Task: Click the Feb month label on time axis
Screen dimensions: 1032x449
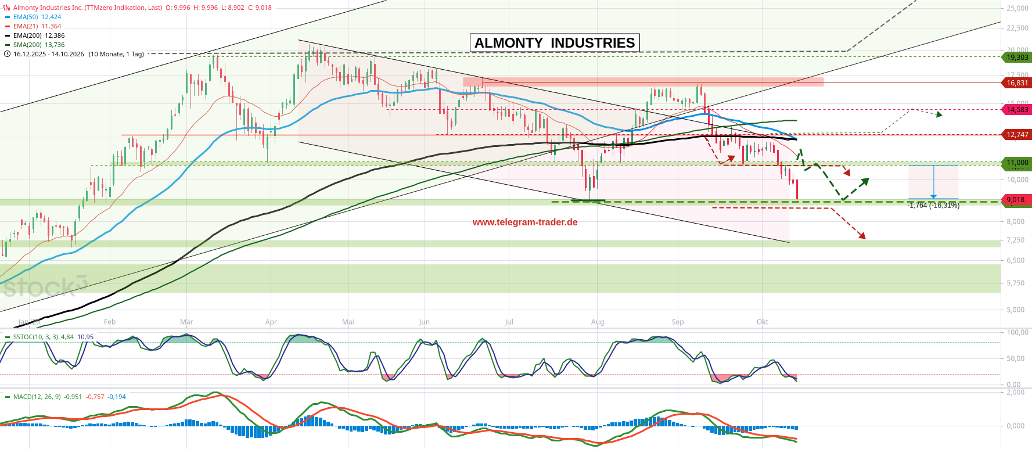Action: pyautogui.click(x=110, y=322)
